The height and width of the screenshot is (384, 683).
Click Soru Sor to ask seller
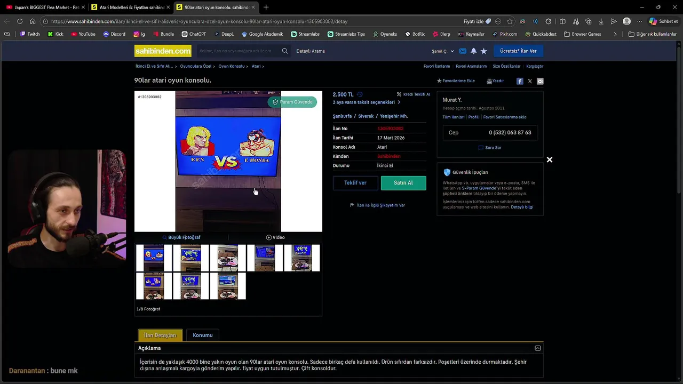(490, 148)
